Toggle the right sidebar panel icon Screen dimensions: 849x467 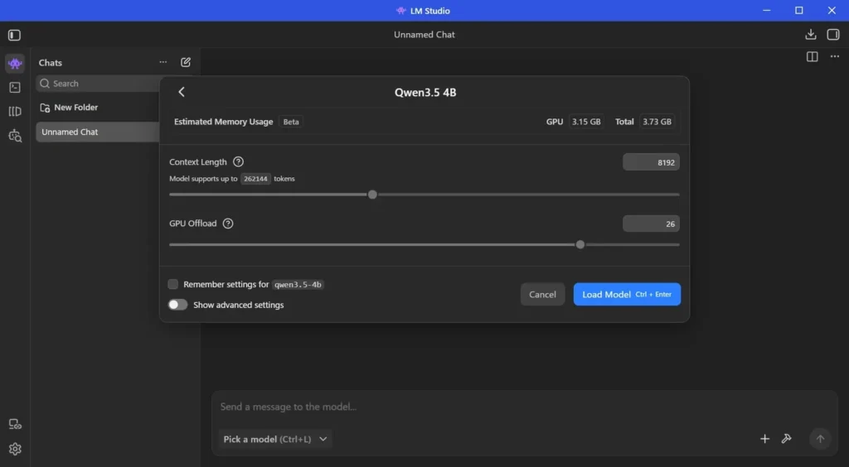(x=832, y=35)
